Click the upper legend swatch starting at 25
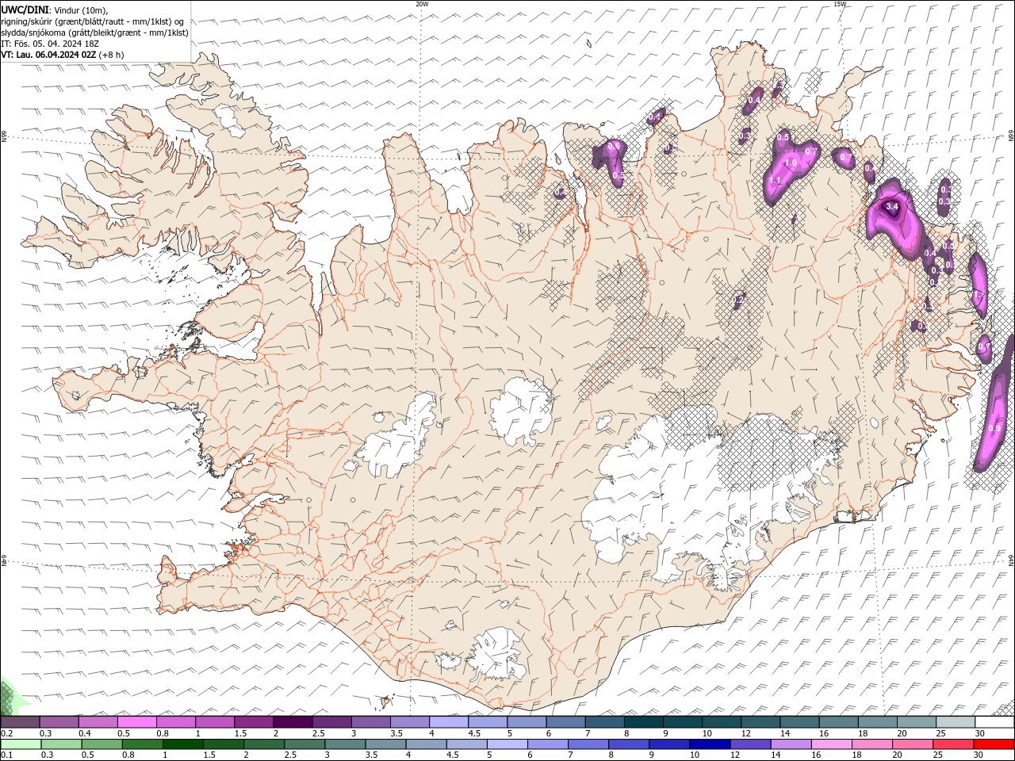This screenshot has height=761, width=1015. click(956, 722)
